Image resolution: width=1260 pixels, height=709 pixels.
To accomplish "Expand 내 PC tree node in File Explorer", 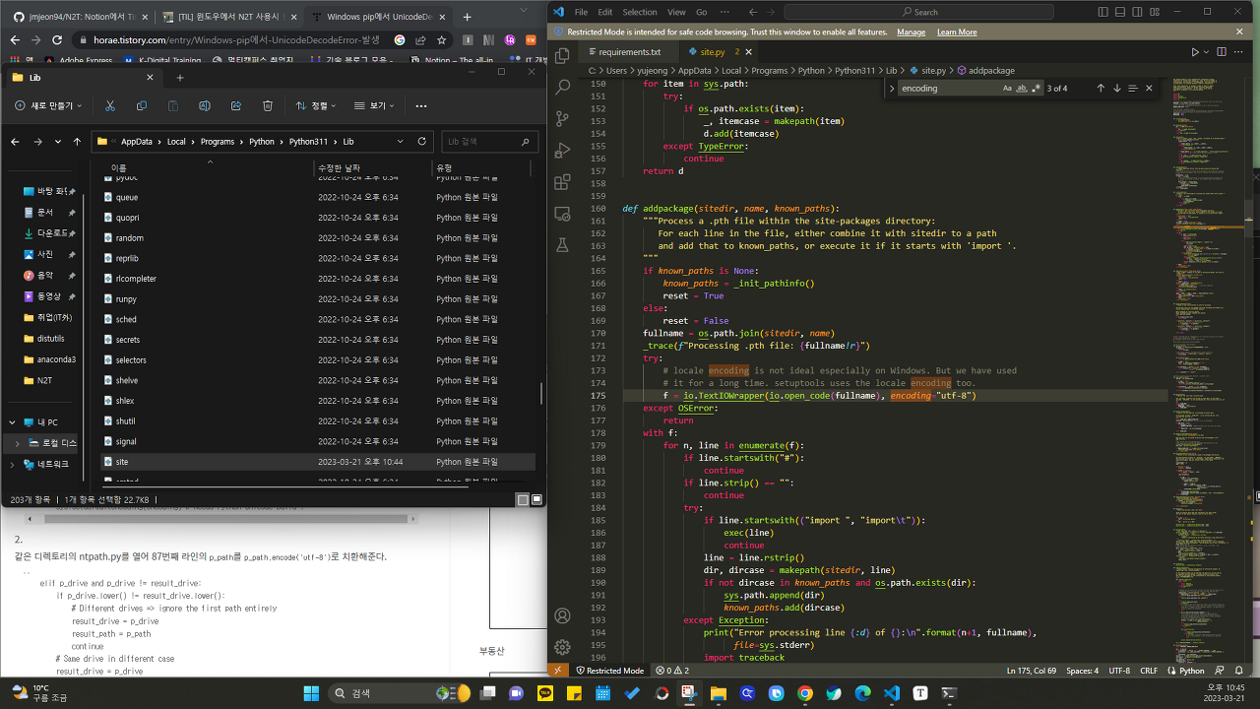I will [x=13, y=422].
